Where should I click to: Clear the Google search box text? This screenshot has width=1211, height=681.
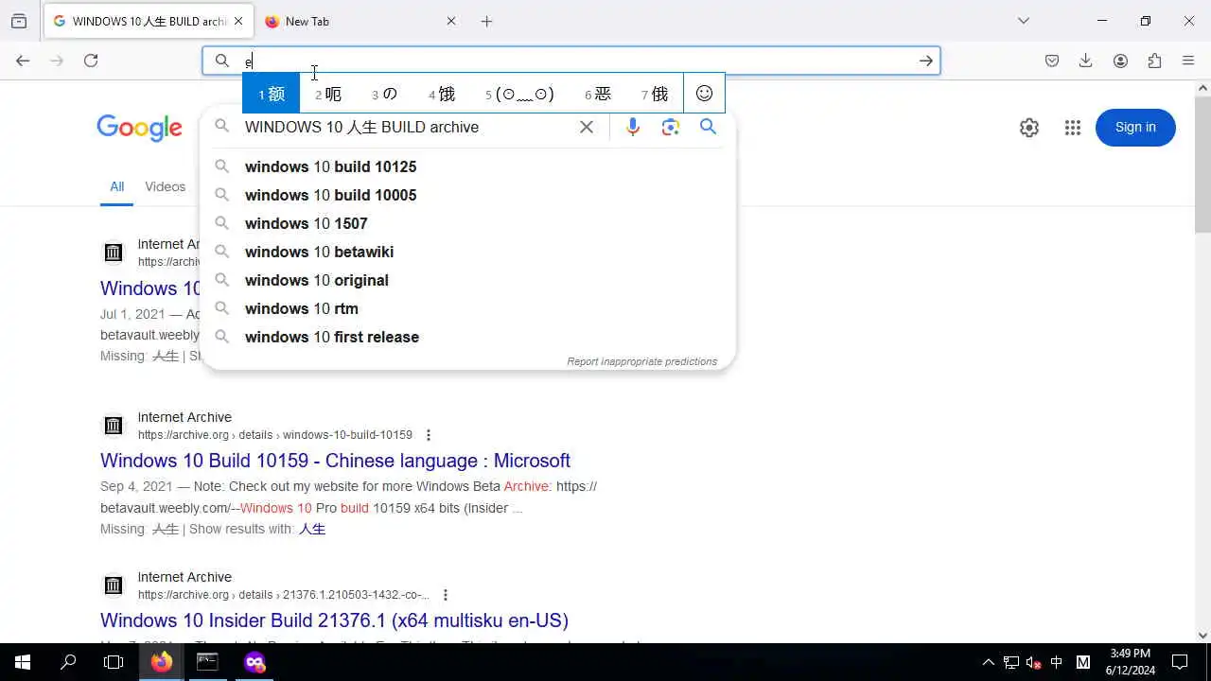coord(587,127)
